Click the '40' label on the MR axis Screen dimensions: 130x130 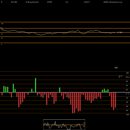(127, 86)
